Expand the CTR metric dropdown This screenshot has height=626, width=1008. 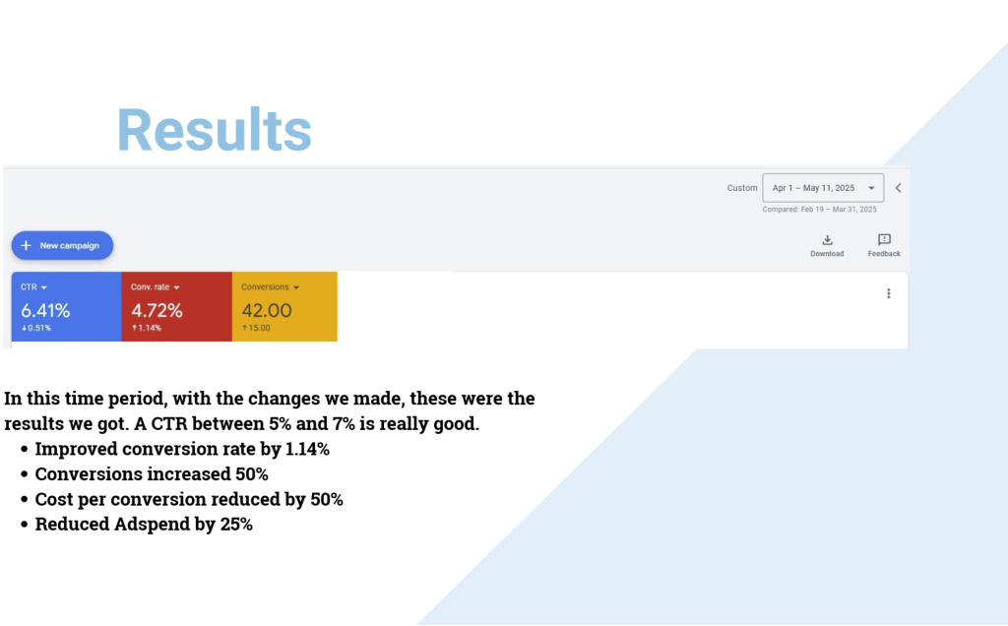tap(44, 287)
